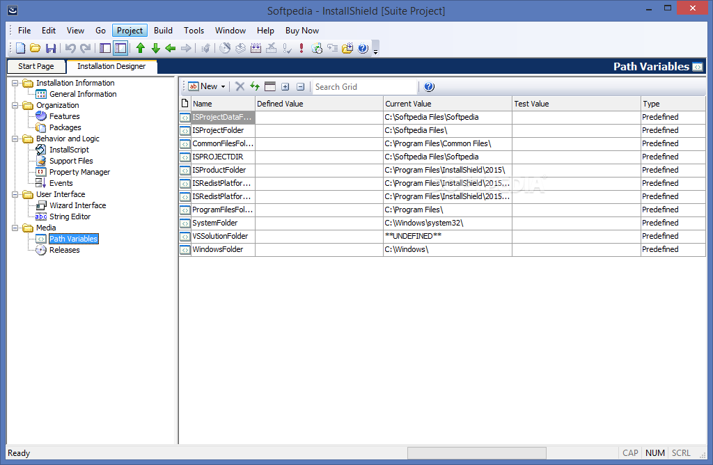713x465 pixels.
Task: Click the Search Grid input field
Action: click(365, 86)
